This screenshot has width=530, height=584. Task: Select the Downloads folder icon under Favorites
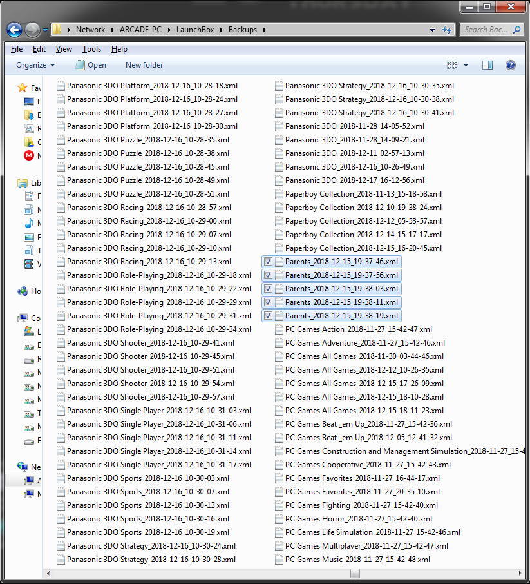29,115
